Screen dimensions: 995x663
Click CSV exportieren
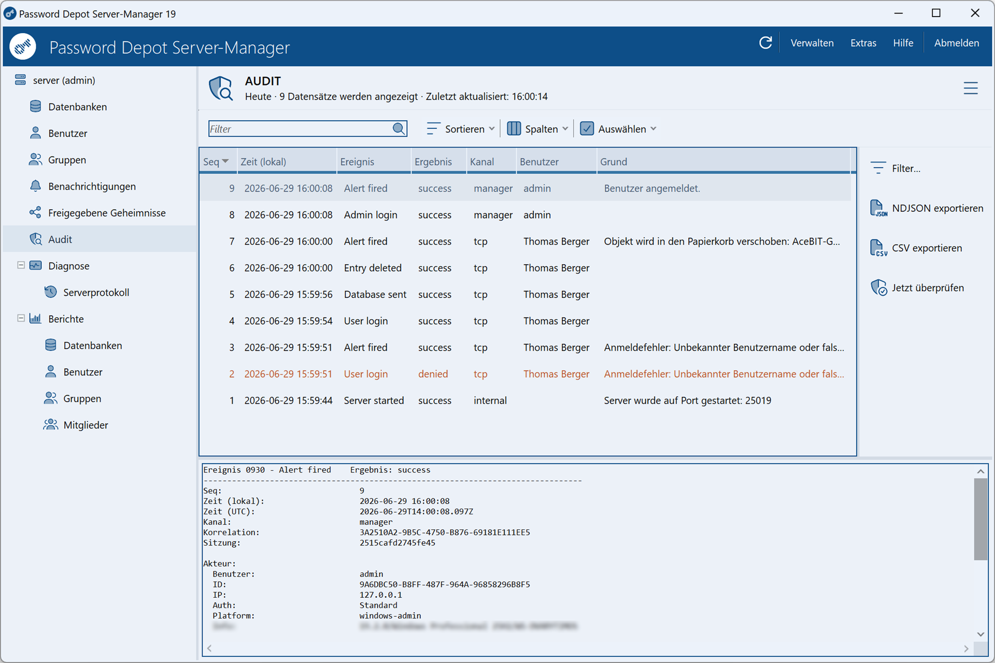916,248
